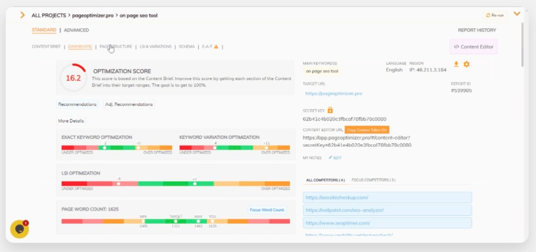The width and height of the screenshot is (536, 252).
Task: Open the target URL pageoptimizer.pro link
Action: 333,93
